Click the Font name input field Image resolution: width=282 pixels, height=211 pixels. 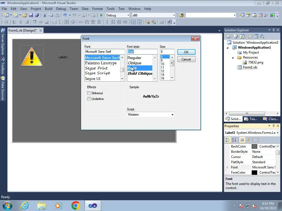pyautogui.click(x=105, y=52)
